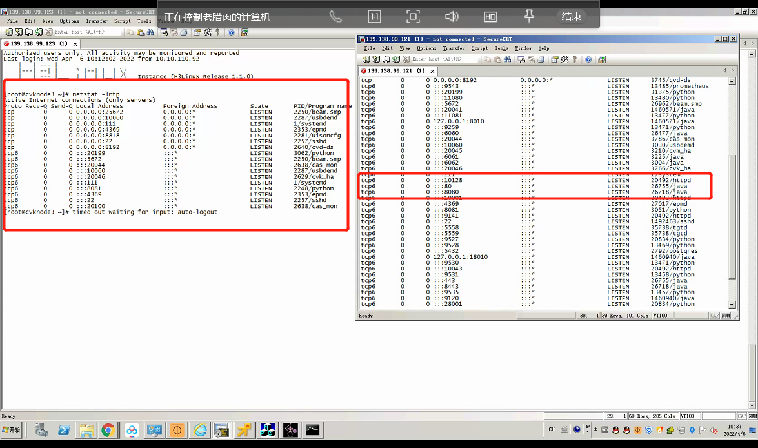
Task: Open Internet Explorer from the taskbar
Action: pyautogui.click(x=200, y=430)
